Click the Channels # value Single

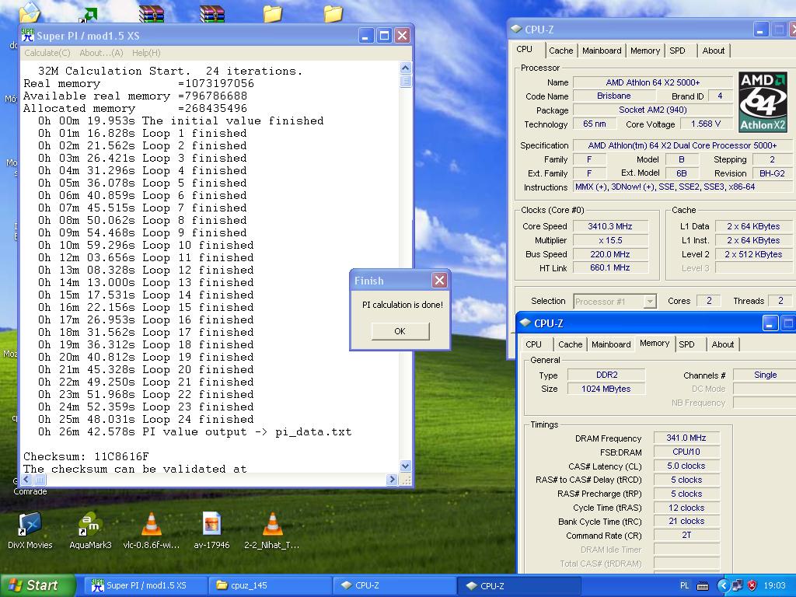click(x=765, y=375)
